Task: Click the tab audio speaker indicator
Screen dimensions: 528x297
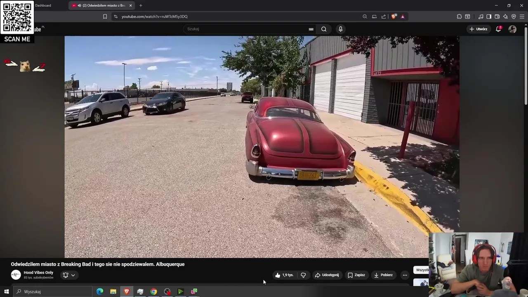Action: point(79,5)
